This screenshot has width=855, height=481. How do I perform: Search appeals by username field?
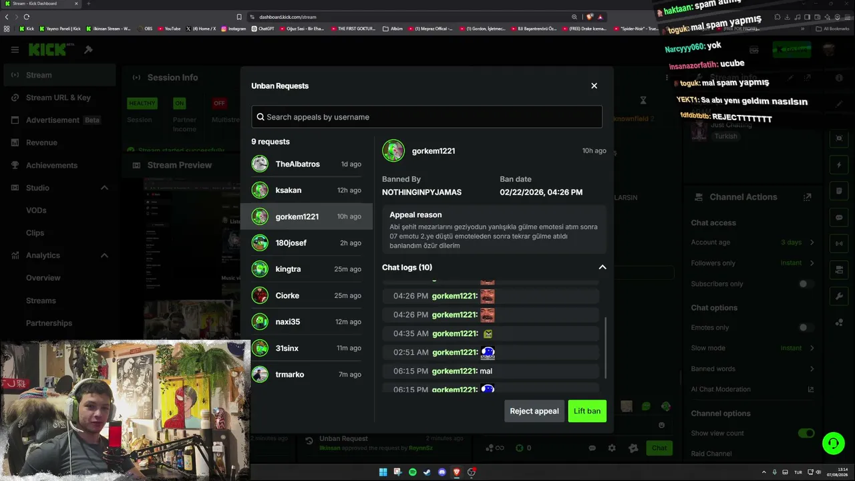click(x=427, y=117)
